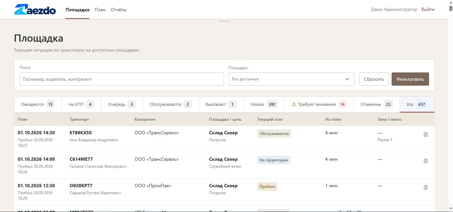The width and height of the screenshot is (453, 212).
Task: Click plate number Е789КХ50
Action: (81, 133)
